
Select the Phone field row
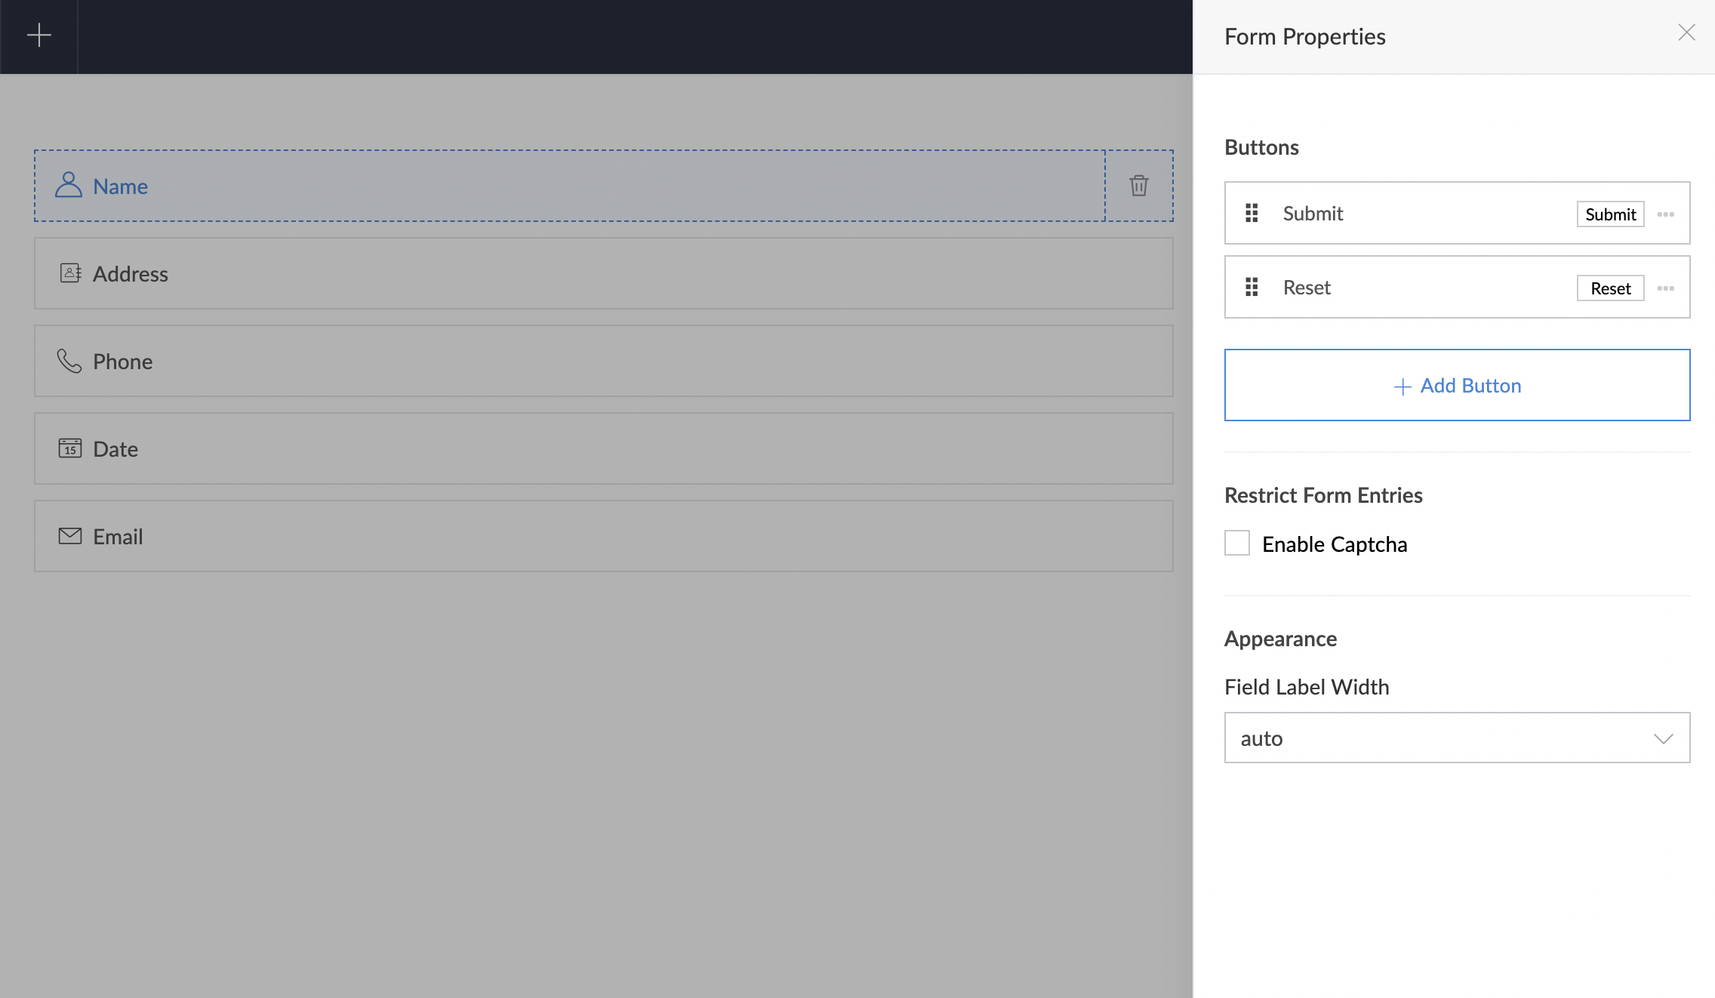(x=604, y=361)
